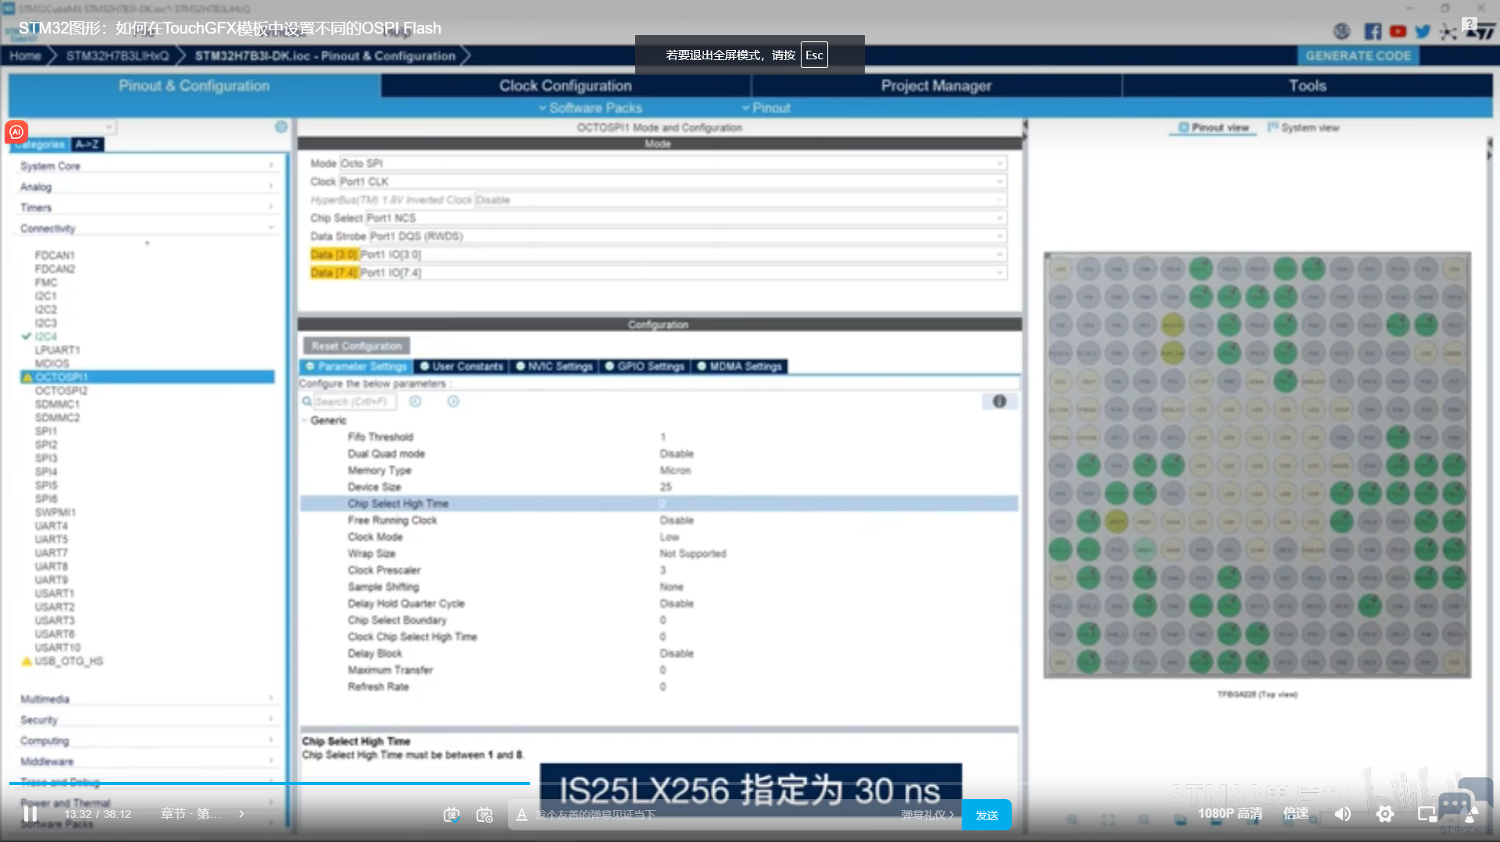The width and height of the screenshot is (1500, 842).
Task: Open the Data [3:0] Port1 IO dropdown
Action: 683,254
